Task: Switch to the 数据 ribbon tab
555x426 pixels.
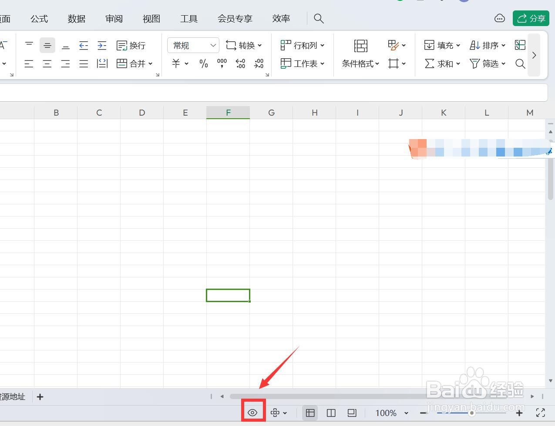Action: [x=76, y=18]
